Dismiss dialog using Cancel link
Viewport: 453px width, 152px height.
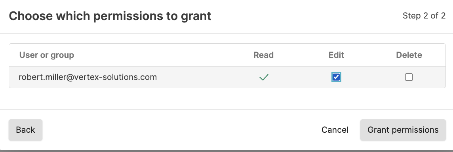(x=335, y=130)
